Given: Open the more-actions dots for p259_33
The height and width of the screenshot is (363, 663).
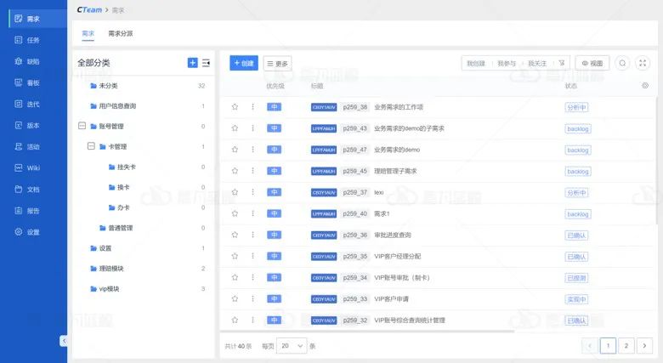Looking at the screenshot, I should pos(252,298).
